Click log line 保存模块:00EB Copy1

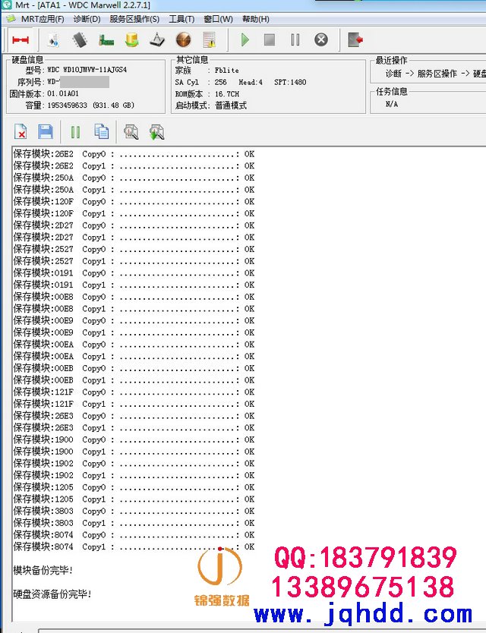(134, 380)
